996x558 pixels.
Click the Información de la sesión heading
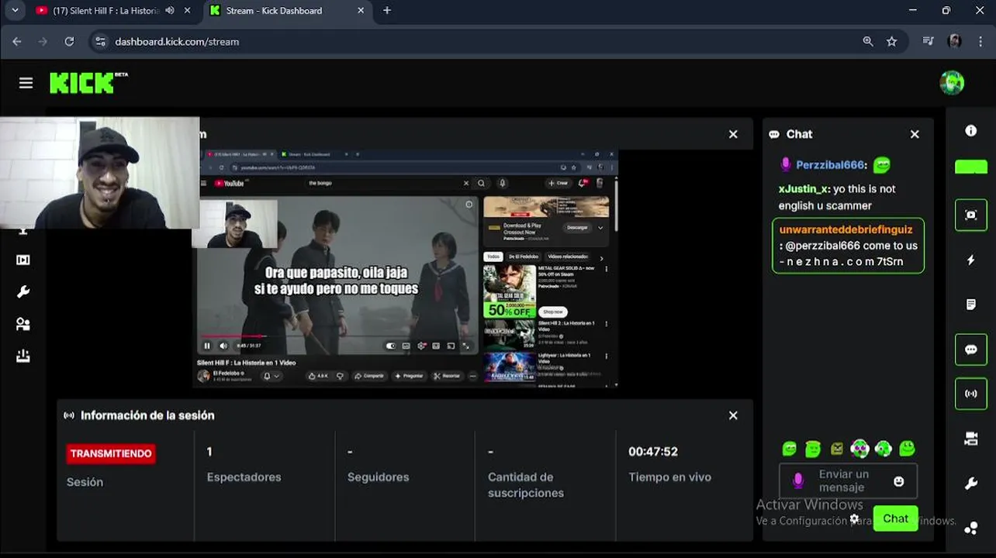(x=147, y=415)
